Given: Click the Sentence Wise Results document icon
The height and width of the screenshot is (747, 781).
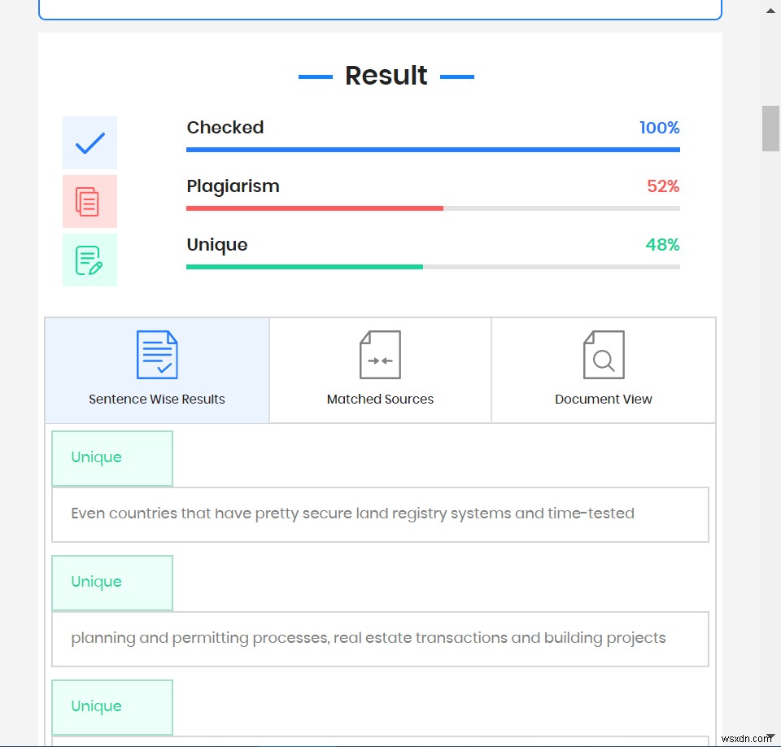Looking at the screenshot, I should [157, 355].
